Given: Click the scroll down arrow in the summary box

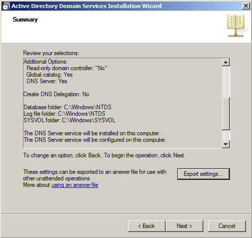Looking at the screenshot, I should pos(226,144).
